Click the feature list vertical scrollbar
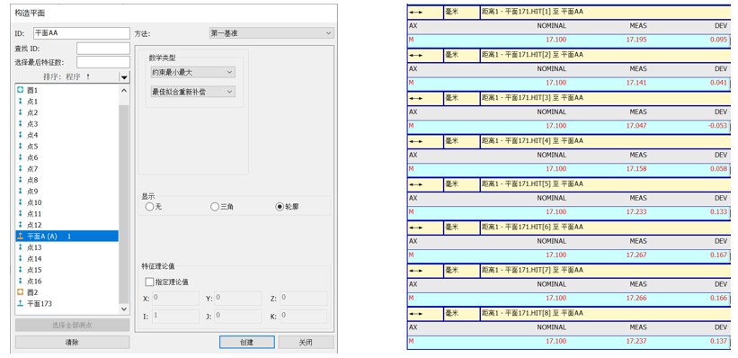This screenshot has height=358, width=738. pos(124,200)
